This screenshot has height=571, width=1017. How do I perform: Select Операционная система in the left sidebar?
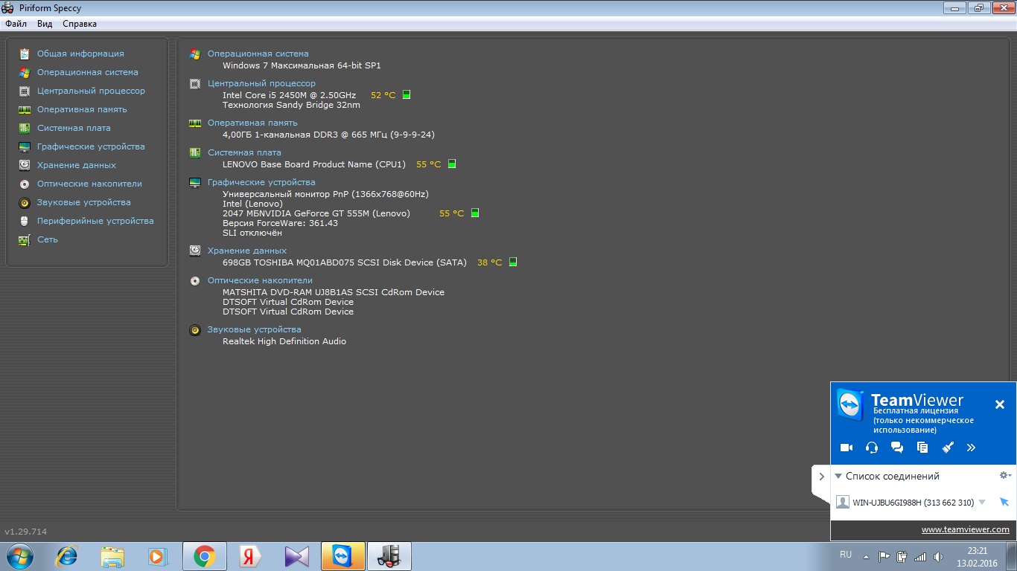tap(88, 72)
